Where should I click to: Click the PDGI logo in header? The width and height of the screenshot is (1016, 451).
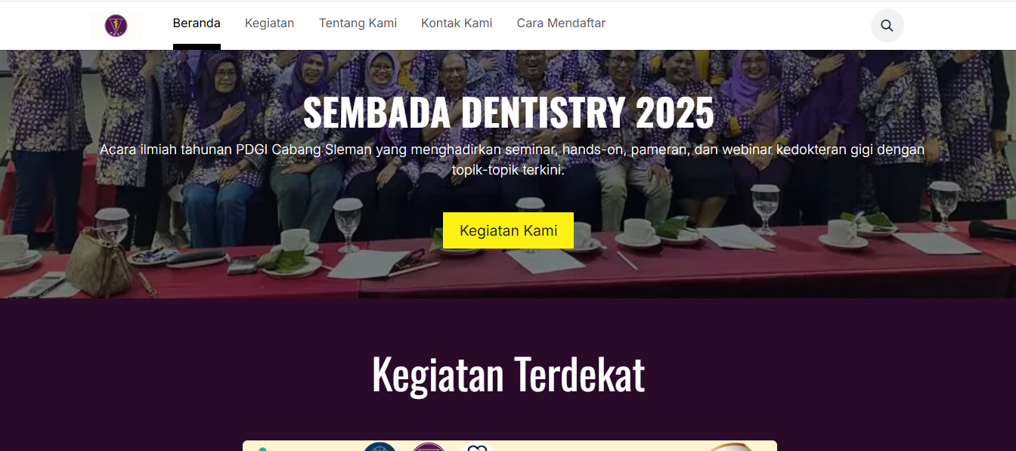pos(116,26)
